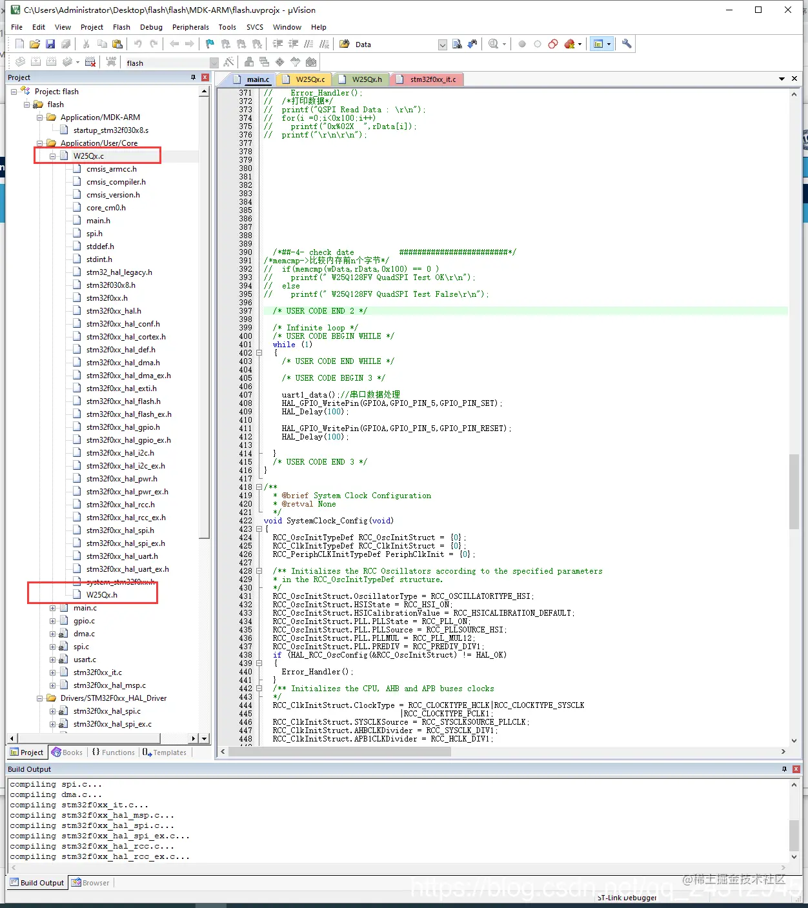Image resolution: width=808 pixels, height=908 pixels.
Task: Click the Redo arrow icon
Action: [154, 44]
